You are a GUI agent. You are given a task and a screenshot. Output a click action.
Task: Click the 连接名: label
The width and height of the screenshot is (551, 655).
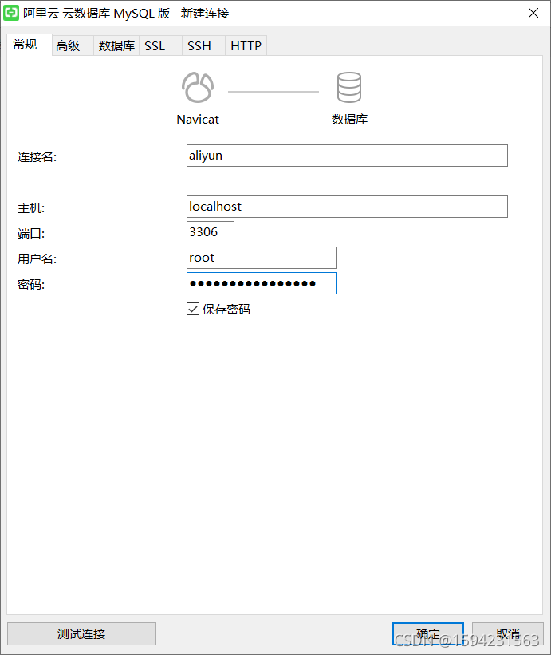pyautogui.click(x=37, y=157)
